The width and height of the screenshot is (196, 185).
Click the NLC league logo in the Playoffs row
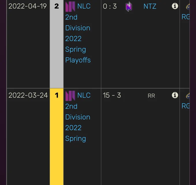[70, 7]
